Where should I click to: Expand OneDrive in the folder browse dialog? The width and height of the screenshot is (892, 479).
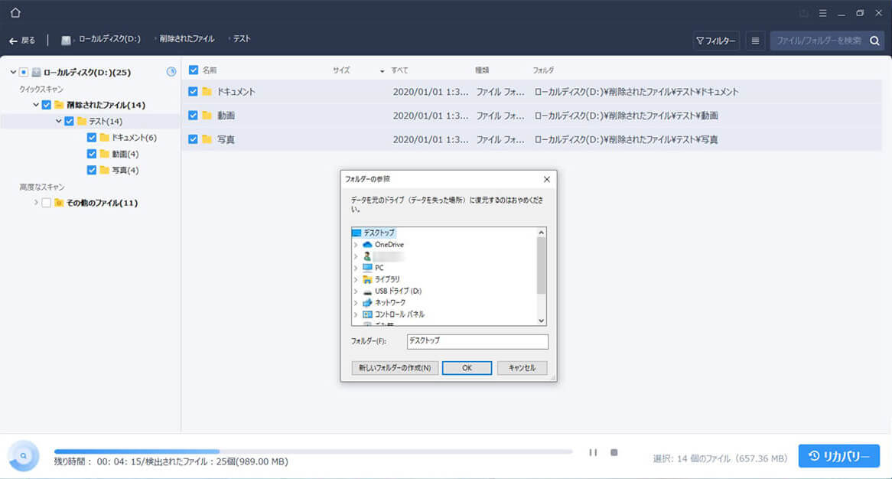(x=356, y=244)
